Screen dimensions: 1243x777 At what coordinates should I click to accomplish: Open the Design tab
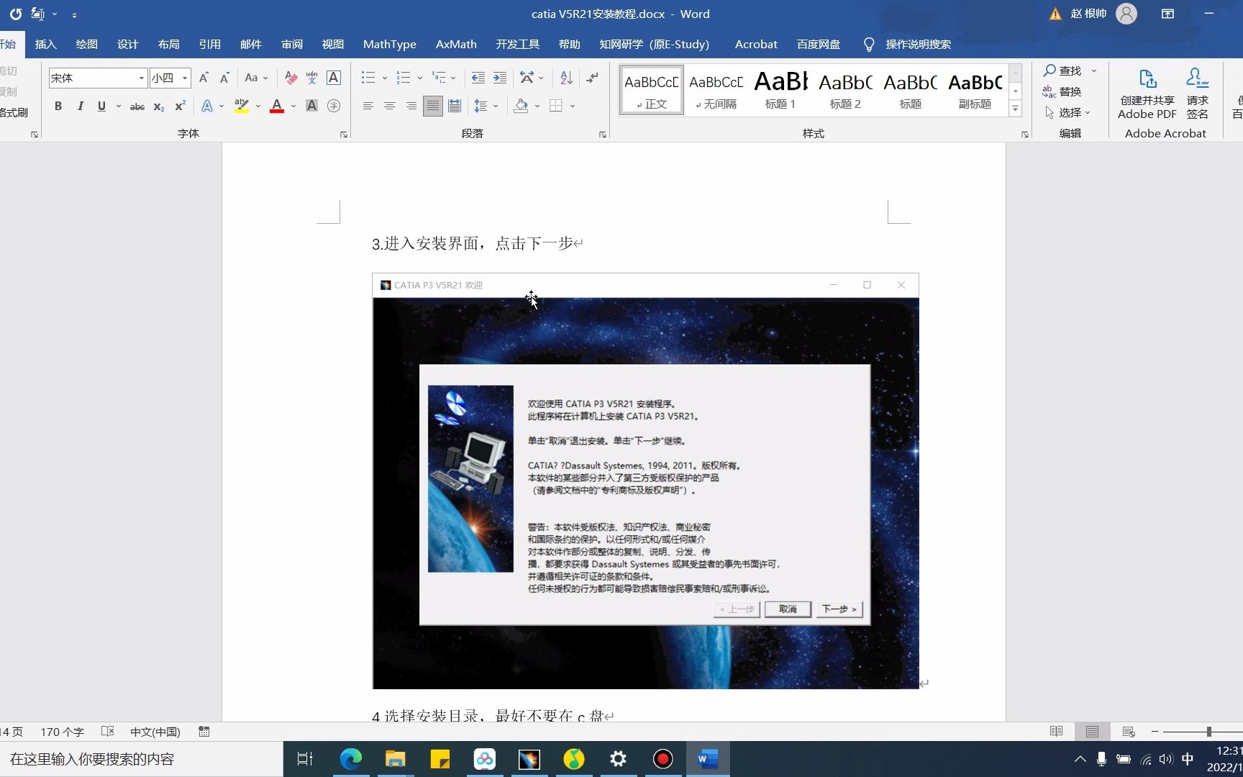127,44
